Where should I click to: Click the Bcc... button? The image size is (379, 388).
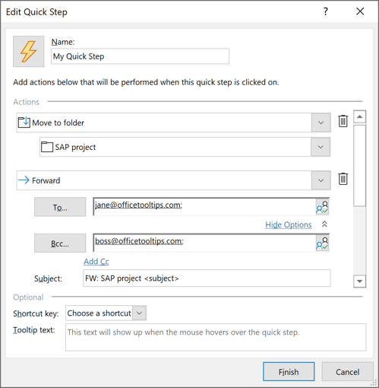[60, 243]
